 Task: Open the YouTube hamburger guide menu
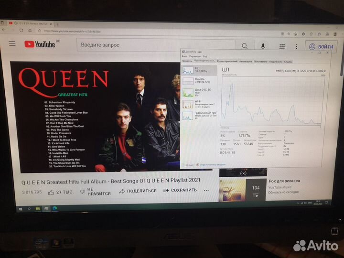tap(12, 43)
